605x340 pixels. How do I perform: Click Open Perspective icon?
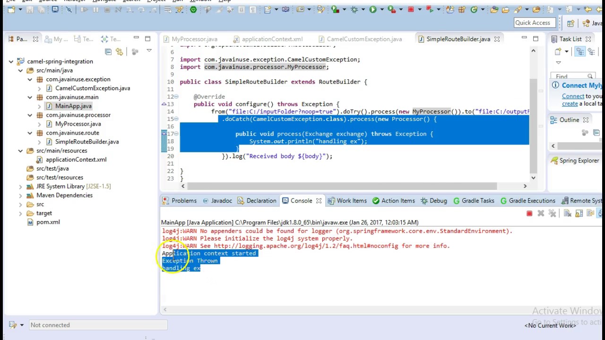[x=570, y=23]
